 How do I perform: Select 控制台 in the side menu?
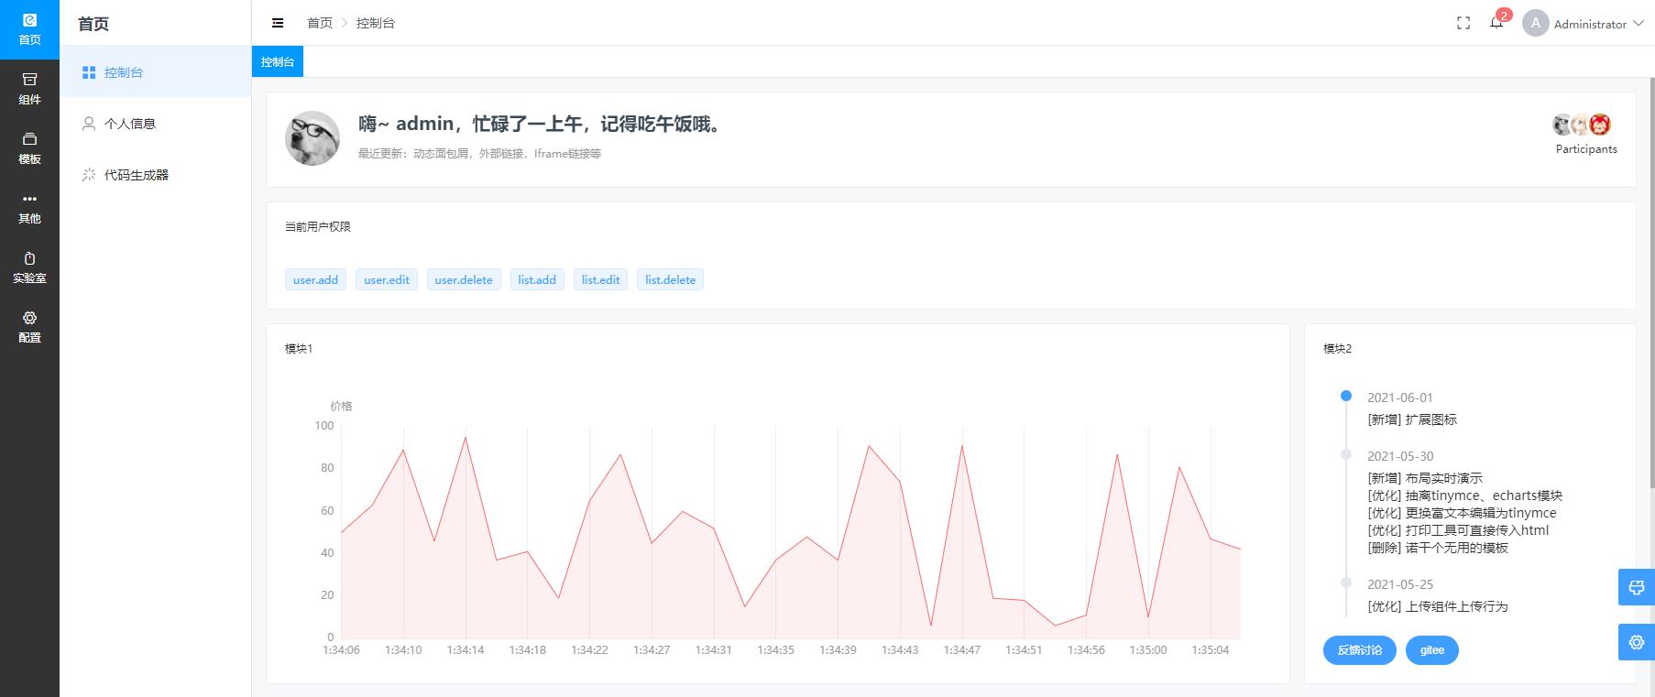click(124, 72)
